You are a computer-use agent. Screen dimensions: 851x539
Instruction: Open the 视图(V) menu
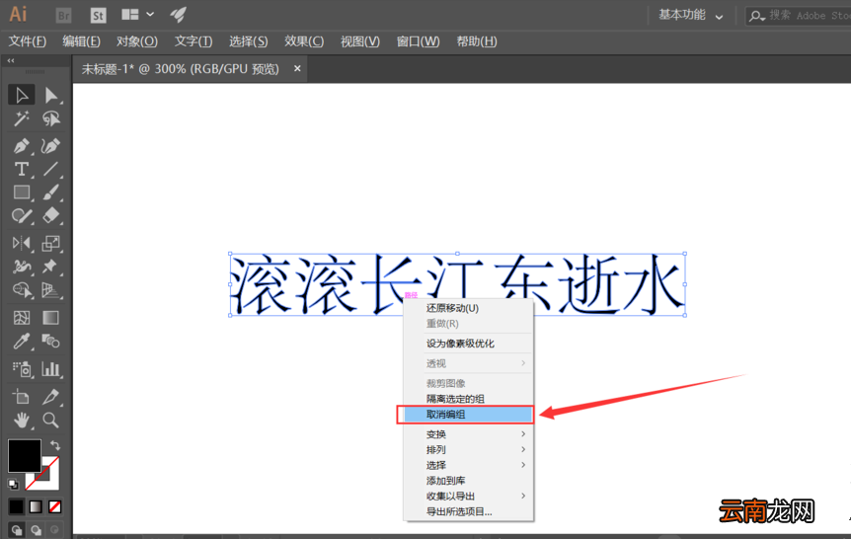click(359, 41)
